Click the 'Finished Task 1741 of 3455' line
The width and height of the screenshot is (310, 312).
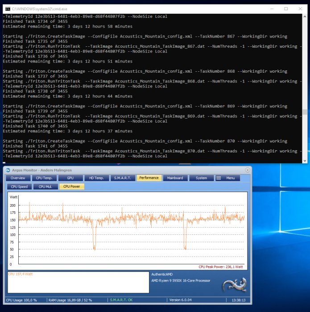click(35, 146)
